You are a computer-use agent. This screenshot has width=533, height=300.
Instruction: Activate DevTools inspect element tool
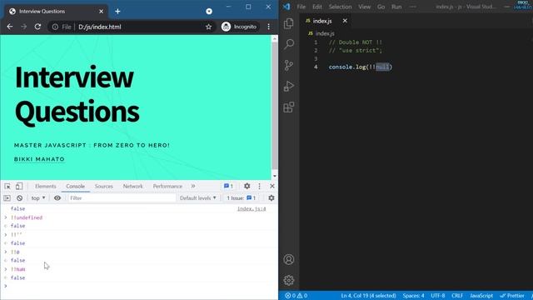pyautogui.click(x=7, y=186)
